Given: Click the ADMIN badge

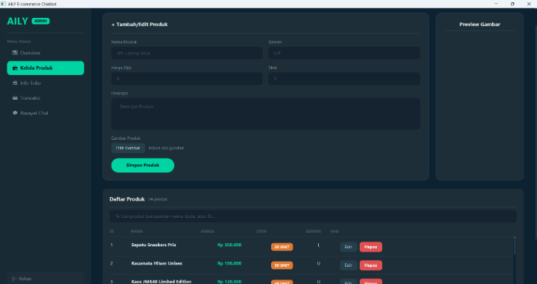Looking at the screenshot, I should point(41,22).
